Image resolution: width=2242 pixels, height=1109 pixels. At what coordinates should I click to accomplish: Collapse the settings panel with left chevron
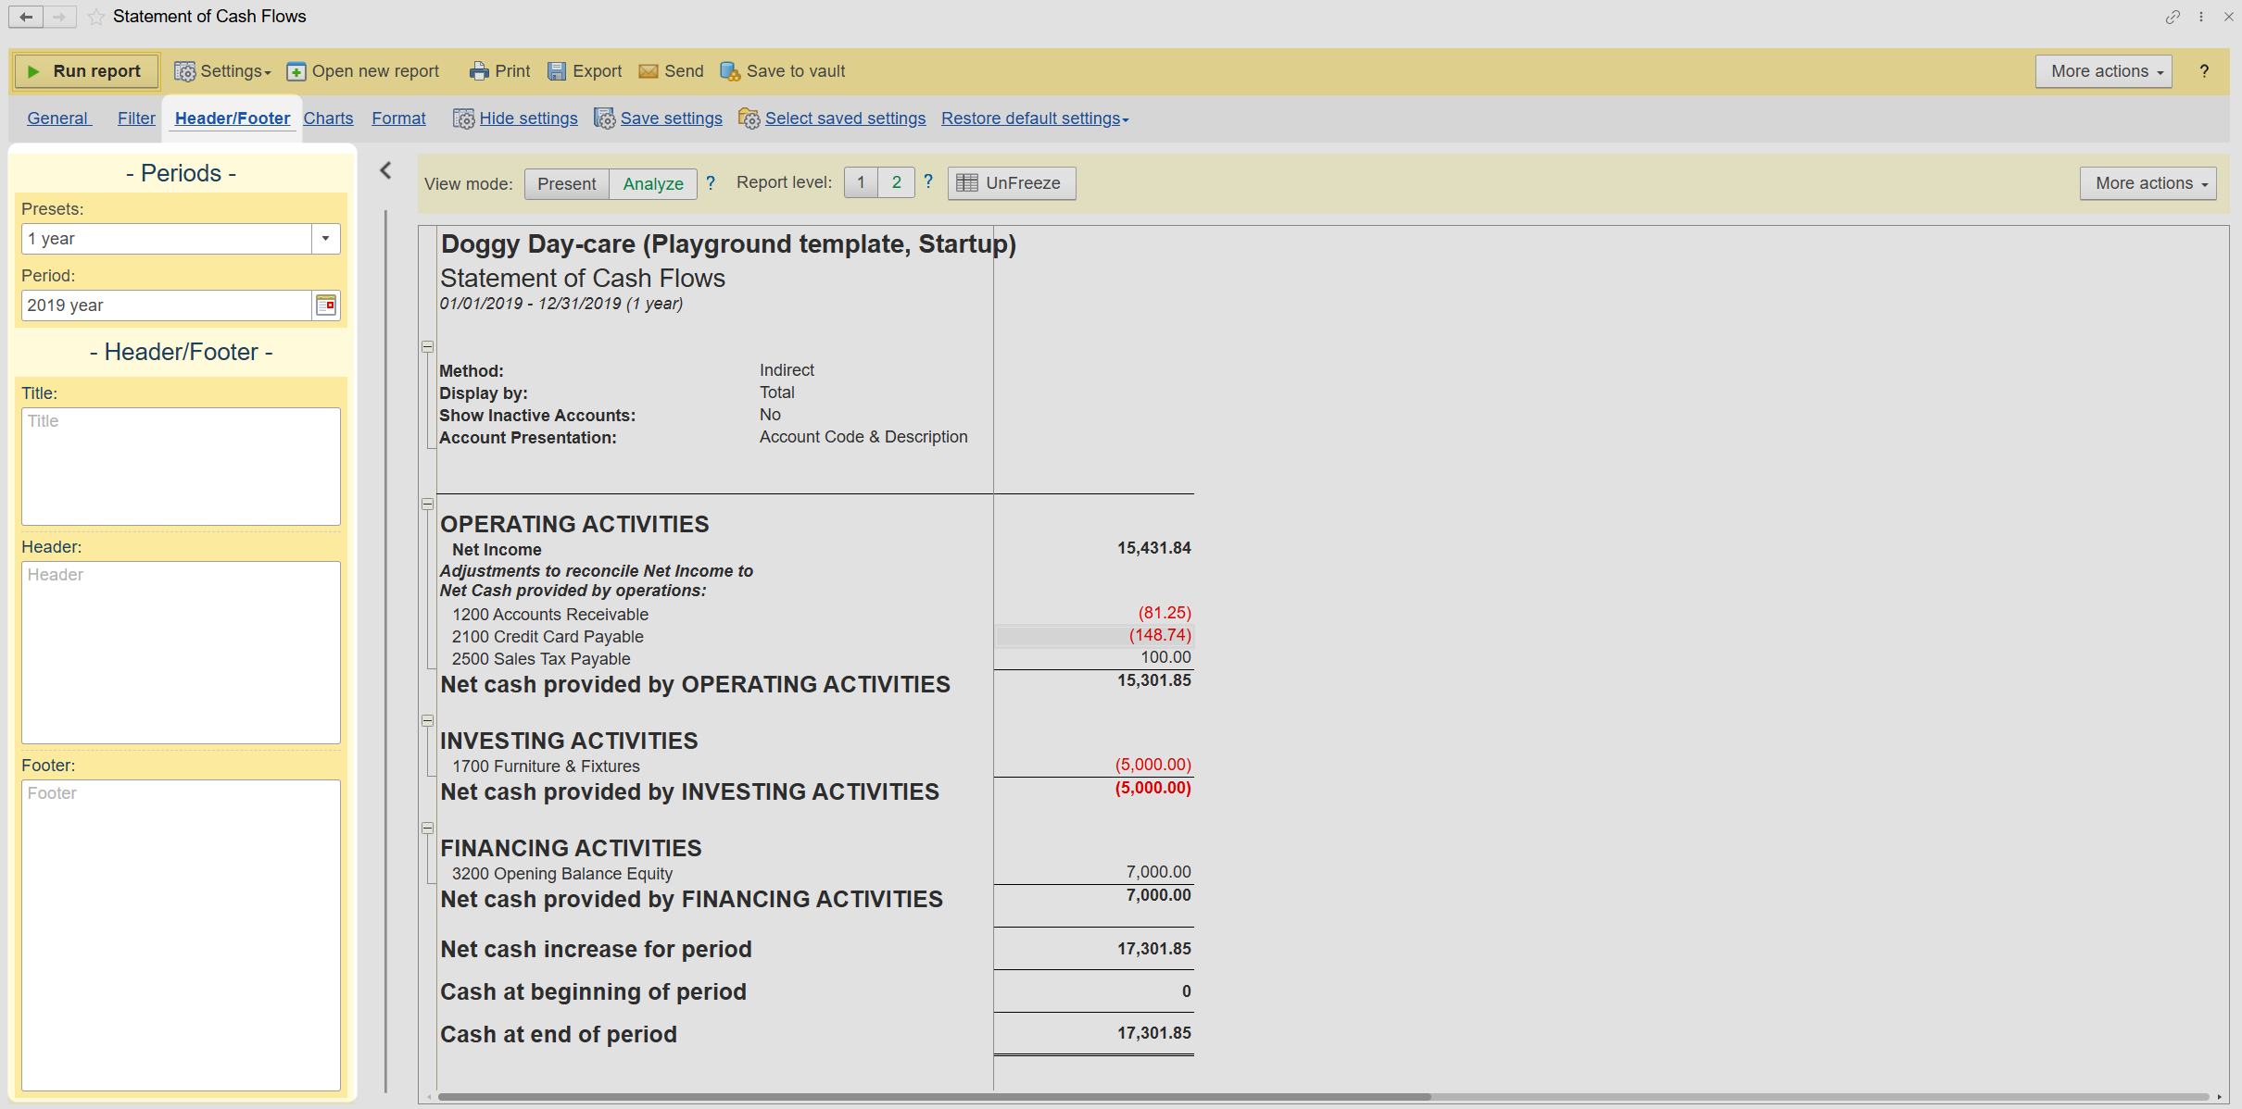386,170
